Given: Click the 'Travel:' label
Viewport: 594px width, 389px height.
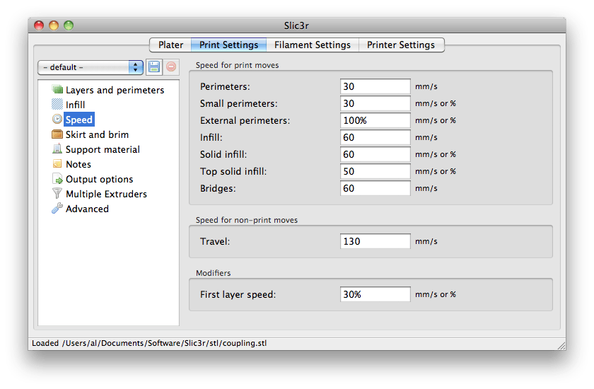Looking at the screenshot, I should tap(215, 241).
